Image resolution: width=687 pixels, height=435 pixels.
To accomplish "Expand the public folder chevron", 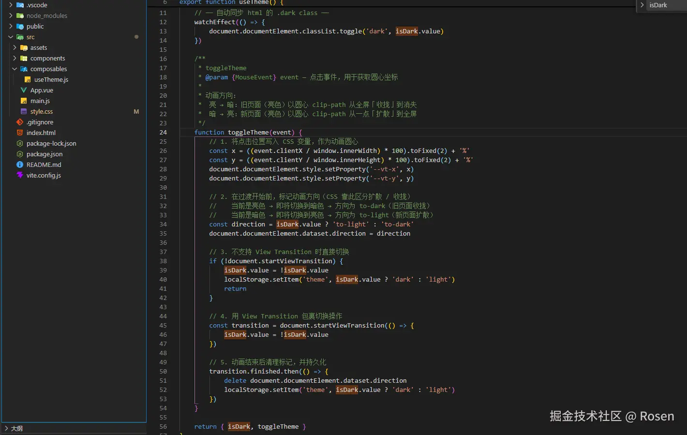I will coord(11,26).
